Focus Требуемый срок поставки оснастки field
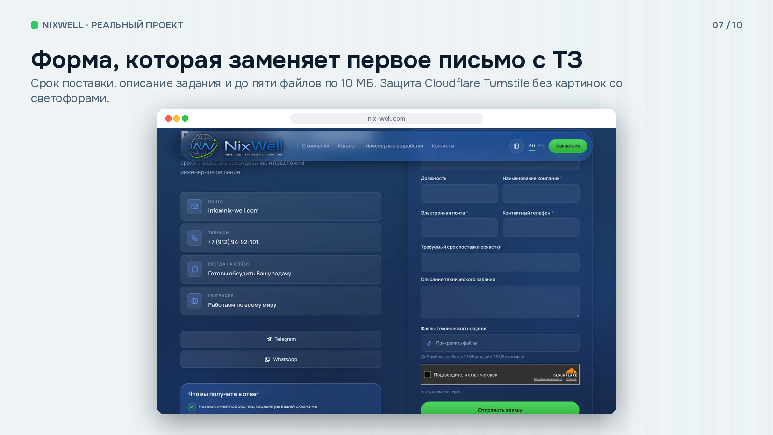Screen dimensions: 773x435 coord(500,262)
